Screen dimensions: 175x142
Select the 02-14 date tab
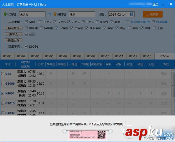(164, 56)
